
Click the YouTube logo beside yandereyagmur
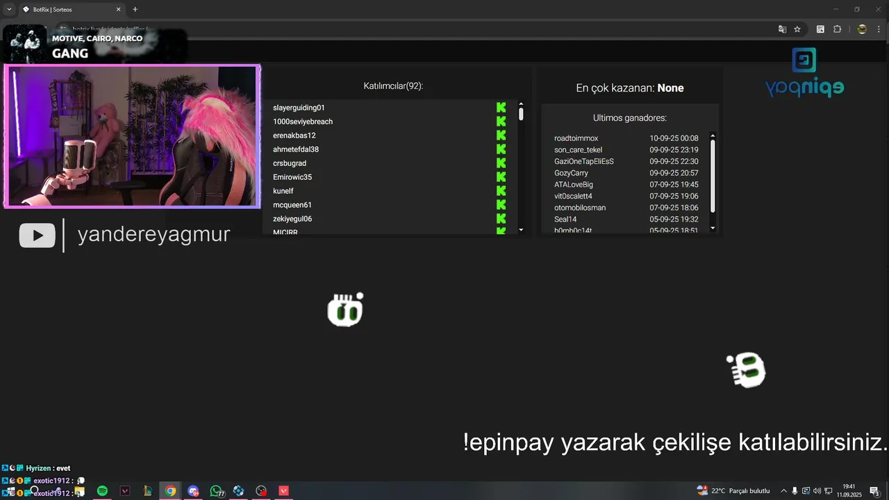point(37,235)
